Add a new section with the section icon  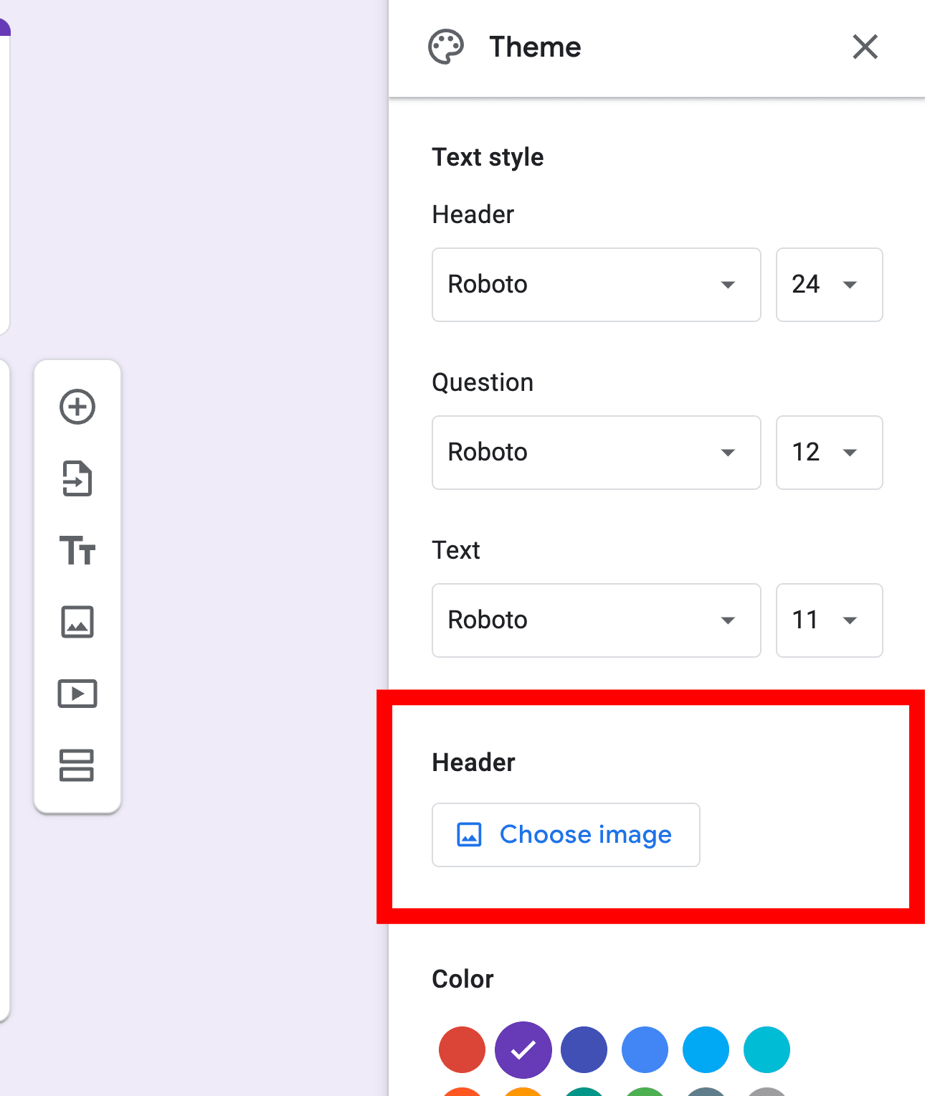[77, 766]
